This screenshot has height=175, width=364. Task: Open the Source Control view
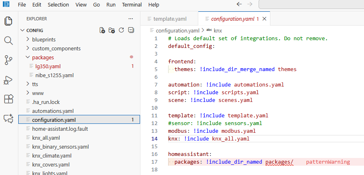coord(8,60)
